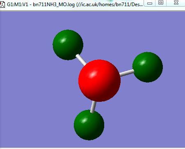Click the bond between red and right green atom
This screenshot has height=149, width=185.
coord(127,73)
